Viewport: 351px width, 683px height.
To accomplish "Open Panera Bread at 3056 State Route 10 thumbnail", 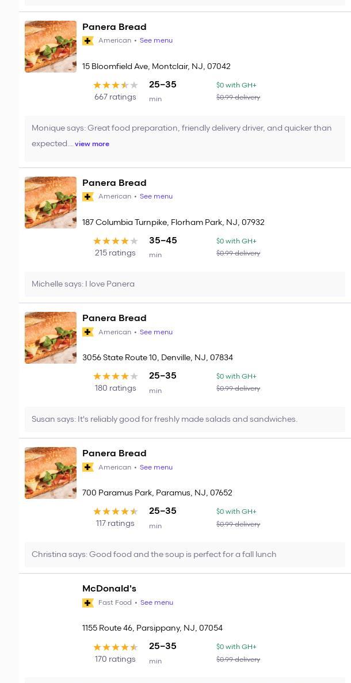I will click(x=51, y=338).
